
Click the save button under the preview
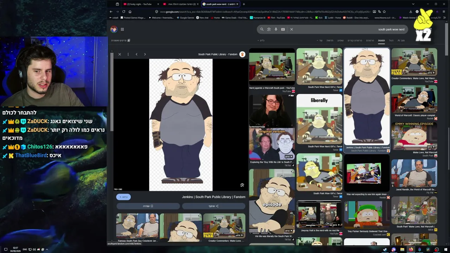pyautogui.click(x=148, y=206)
